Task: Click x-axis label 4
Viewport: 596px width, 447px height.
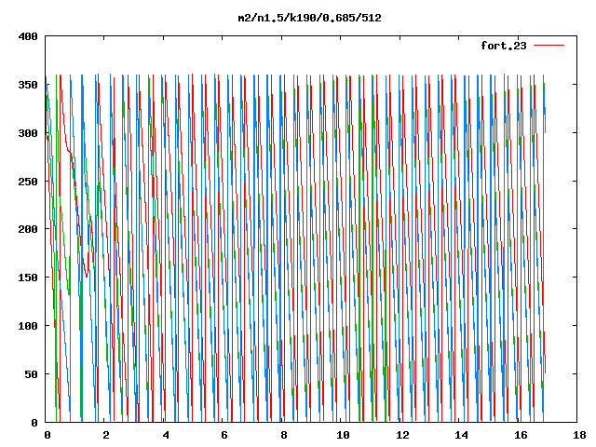Action: point(166,435)
